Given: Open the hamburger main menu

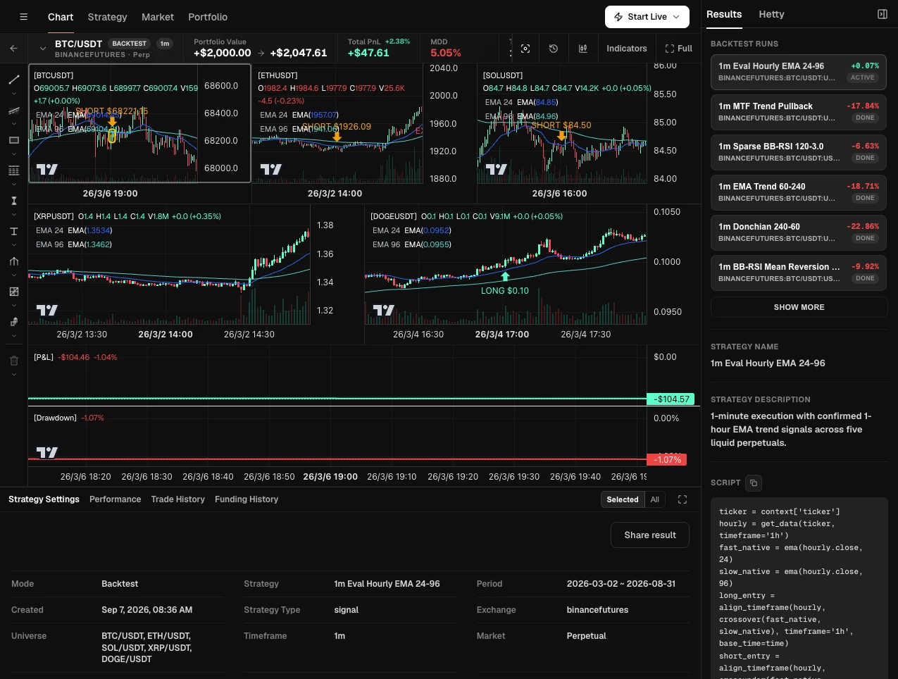Looking at the screenshot, I should coord(23,17).
